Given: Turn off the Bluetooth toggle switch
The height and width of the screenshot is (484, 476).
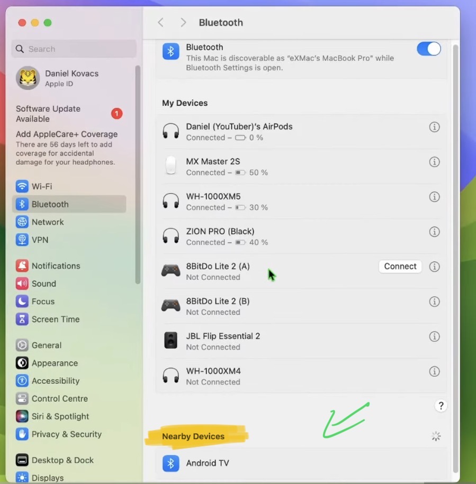Looking at the screenshot, I should click(x=428, y=49).
